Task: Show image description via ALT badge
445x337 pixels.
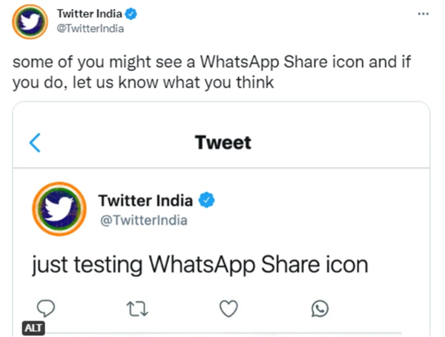Action: pyautogui.click(x=32, y=327)
